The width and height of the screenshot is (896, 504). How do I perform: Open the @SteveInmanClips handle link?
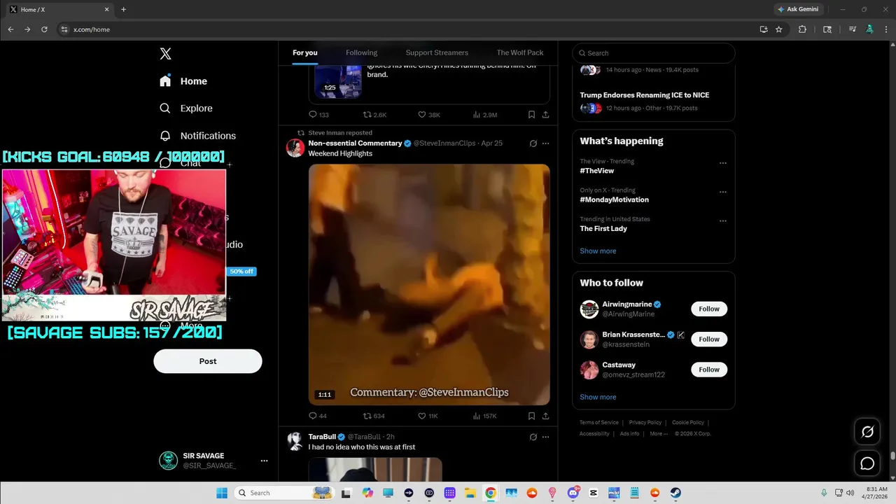tap(444, 143)
